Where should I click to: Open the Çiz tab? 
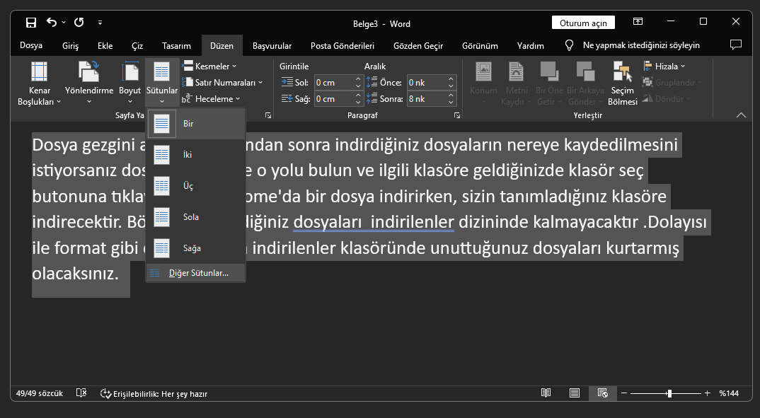pos(137,45)
